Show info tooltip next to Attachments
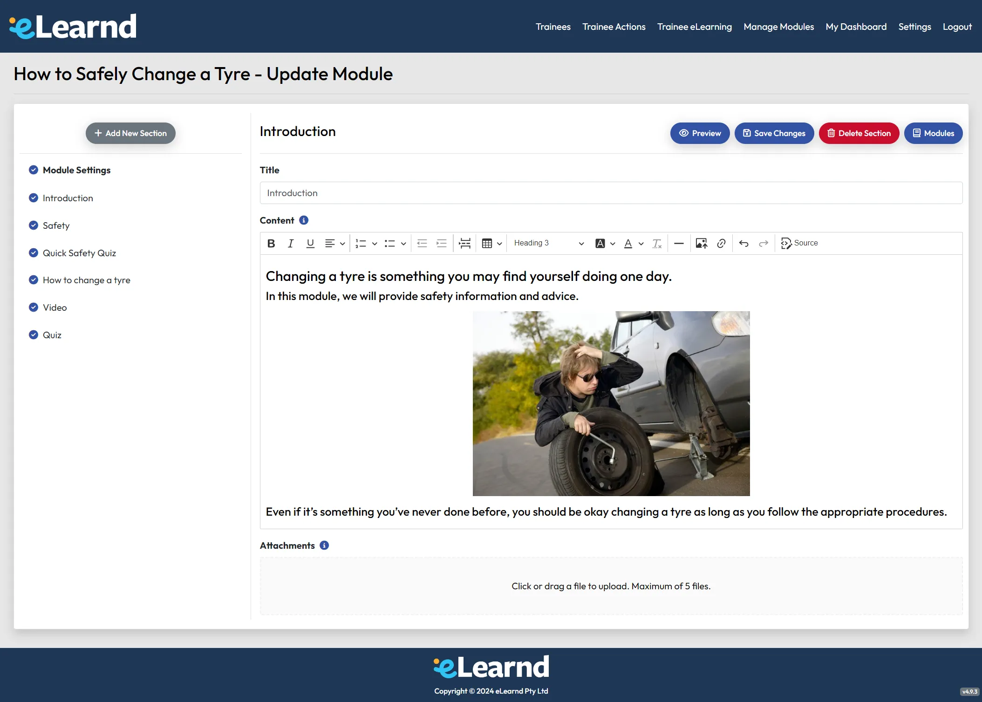Viewport: 982px width, 702px height. tap(324, 545)
